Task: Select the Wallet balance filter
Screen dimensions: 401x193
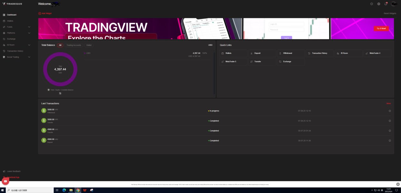Action: click(x=89, y=45)
